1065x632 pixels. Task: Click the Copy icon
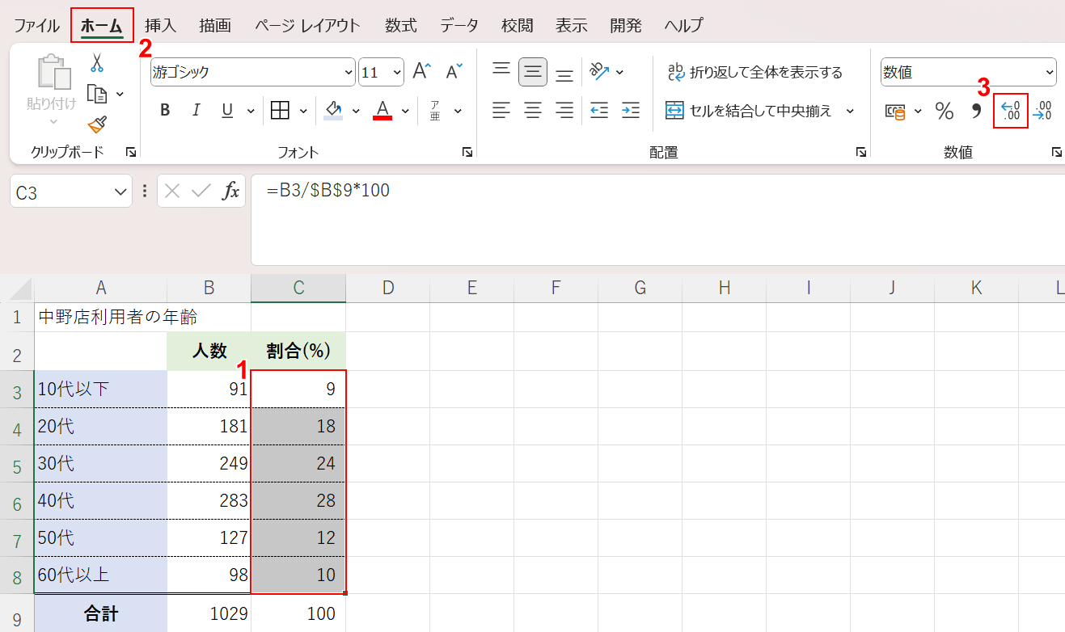click(x=97, y=95)
